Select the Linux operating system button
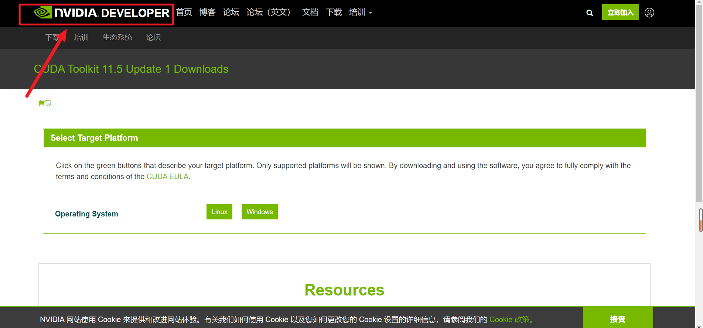Viewport: 703px width, 328px height. tap(219, 212)
